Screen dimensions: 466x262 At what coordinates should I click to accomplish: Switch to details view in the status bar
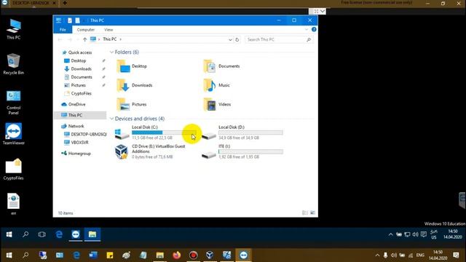[x=305, y=213]
